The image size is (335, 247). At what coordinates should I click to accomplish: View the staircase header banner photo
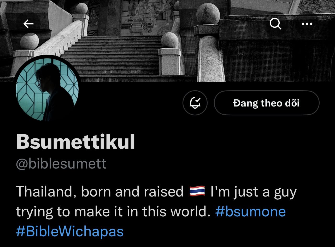167,41
